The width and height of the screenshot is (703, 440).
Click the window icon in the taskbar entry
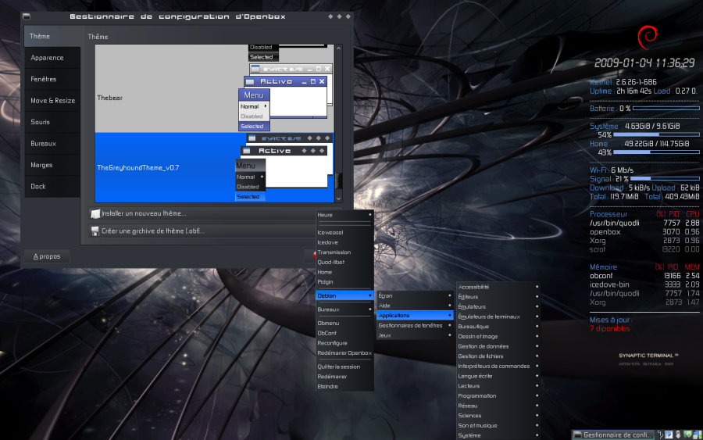(578, 435)
